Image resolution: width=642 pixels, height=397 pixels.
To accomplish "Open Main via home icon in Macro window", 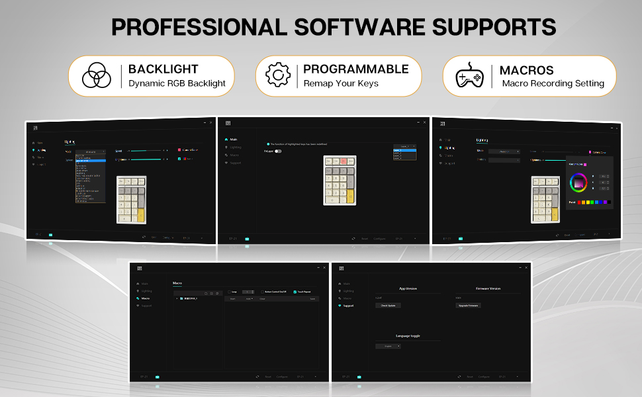I will pyautogui.click(x=138, y=284).
